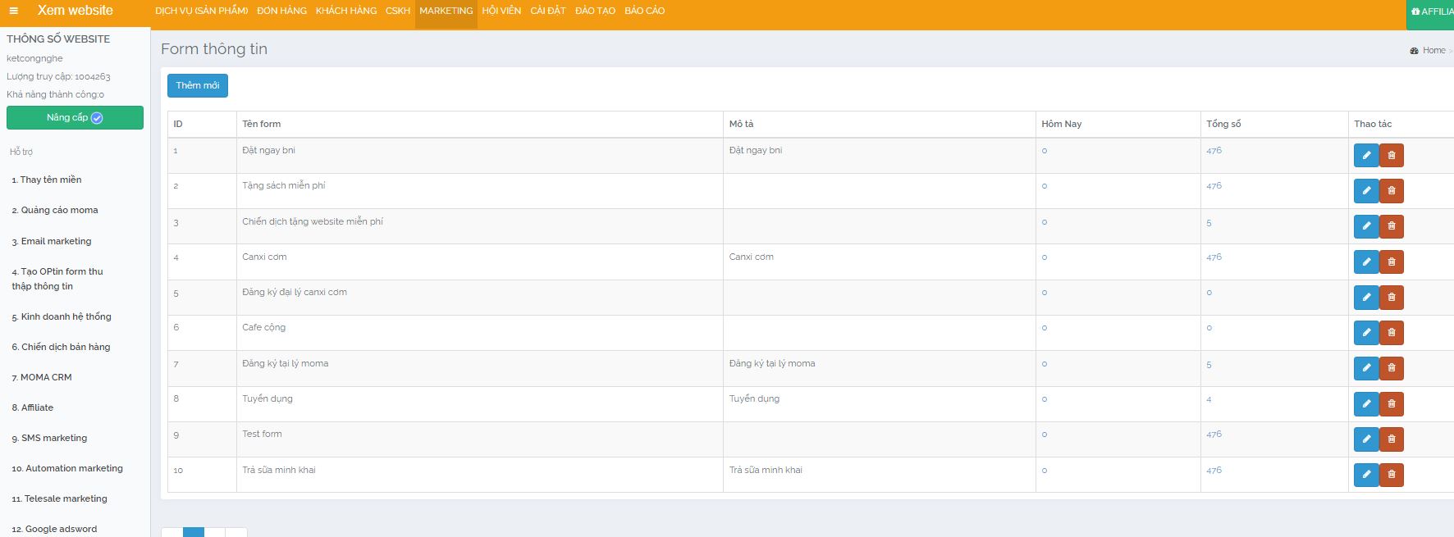
Task: Delete the 'Cafe cộng' form
Action: pos(1392,333)
